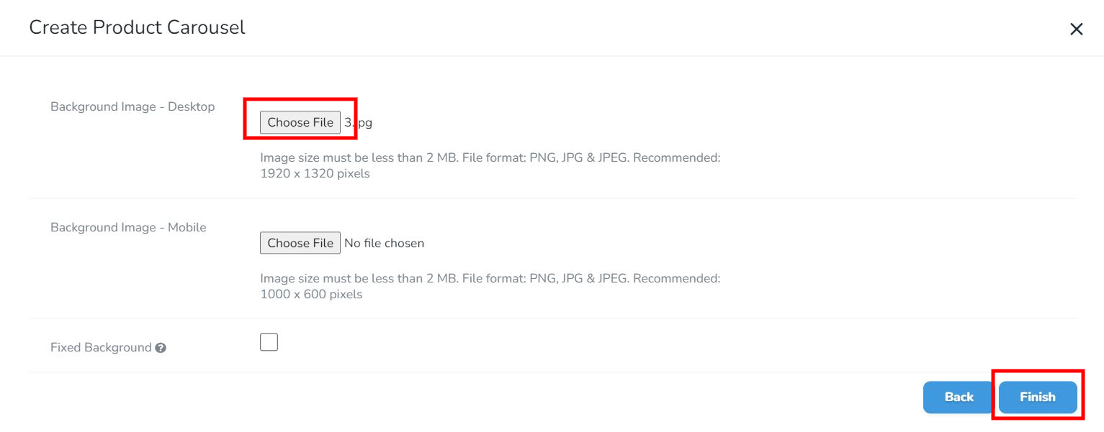Click the selected 3.jpg file name

[359, 122]
